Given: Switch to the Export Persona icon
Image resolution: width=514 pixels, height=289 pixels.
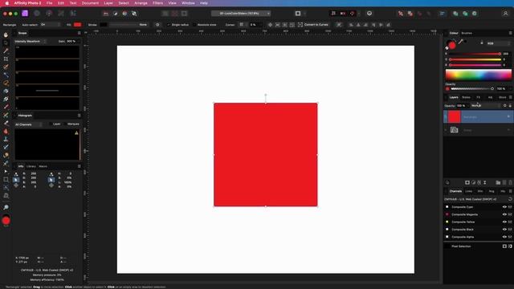Looking at the screenshot, I should tap(73, 14).
